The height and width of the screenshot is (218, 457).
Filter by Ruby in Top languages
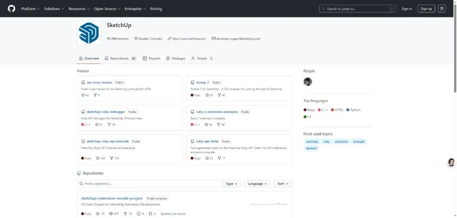point(309,110)
